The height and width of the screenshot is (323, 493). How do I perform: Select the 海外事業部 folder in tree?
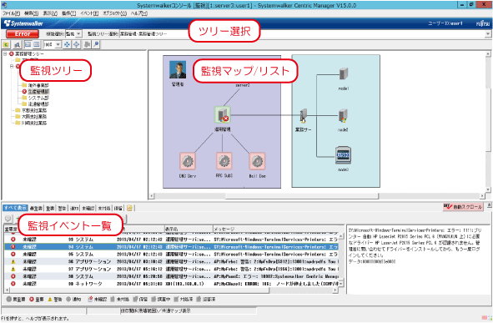pyautogui.click(x=38, y=85)
